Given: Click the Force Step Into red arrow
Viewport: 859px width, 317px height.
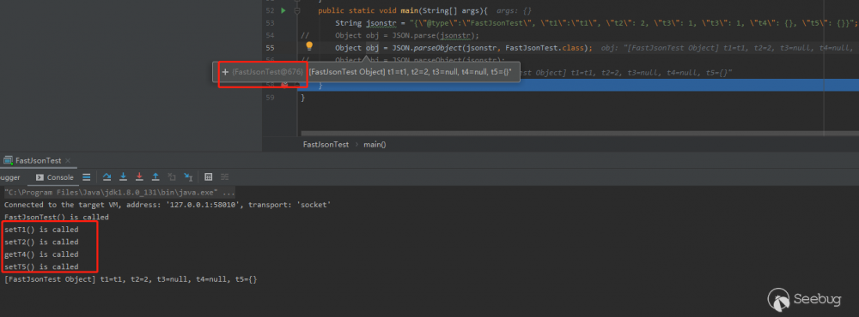Looking at the screenshot, I should tap(139, 177).
